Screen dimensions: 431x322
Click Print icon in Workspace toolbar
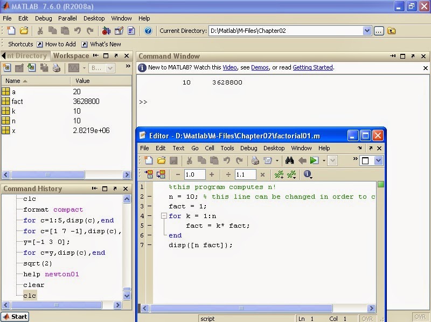pyautogui.click(x=57, y=68)
